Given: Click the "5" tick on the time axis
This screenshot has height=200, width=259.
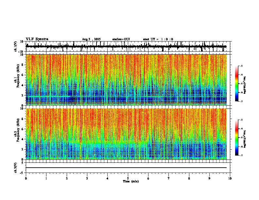Looking at the screenshot, I should pyautogui.click(x=128, y=178).
